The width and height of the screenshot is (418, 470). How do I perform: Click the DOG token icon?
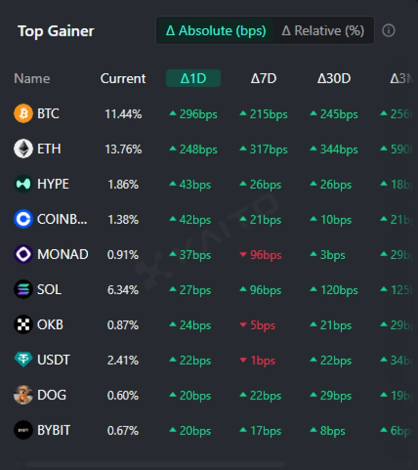[23, 395]
